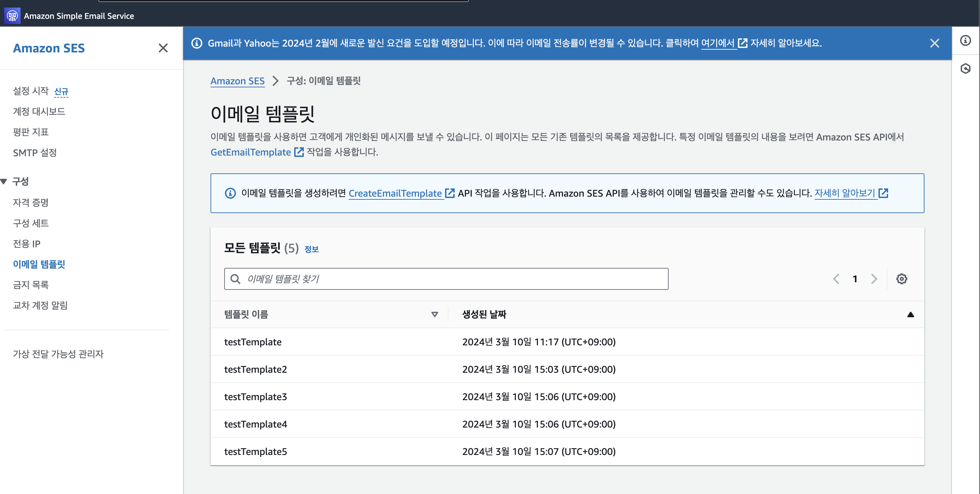Open '교차 계정 알림' in the sidebar

tap(40, 305)
